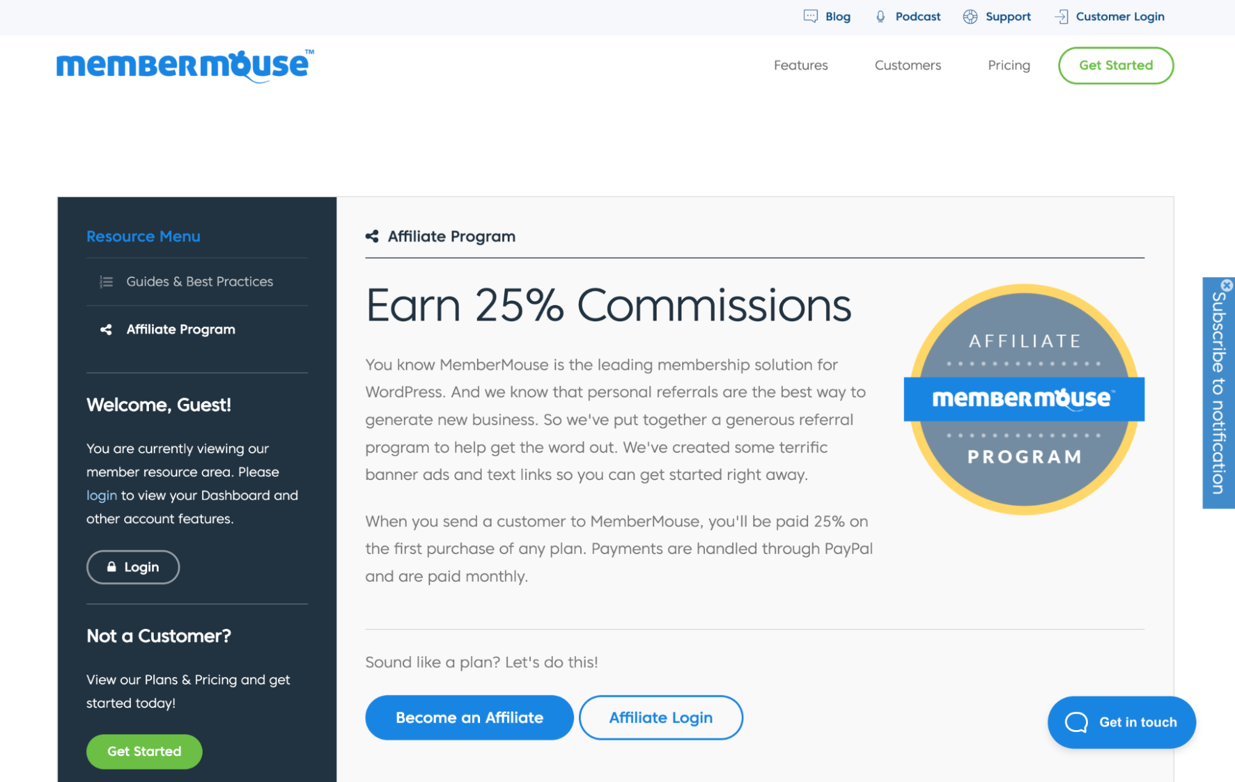Click the Affiliate Program share icon in sidebar
This screenshot has height=782, width=1235.
pyautogui.click(x=107, y=329)
